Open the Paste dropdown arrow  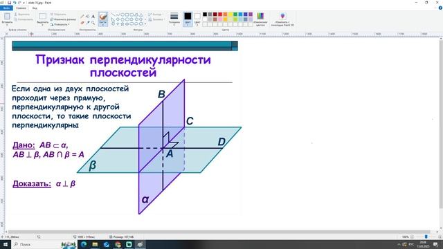click(7, 25)
